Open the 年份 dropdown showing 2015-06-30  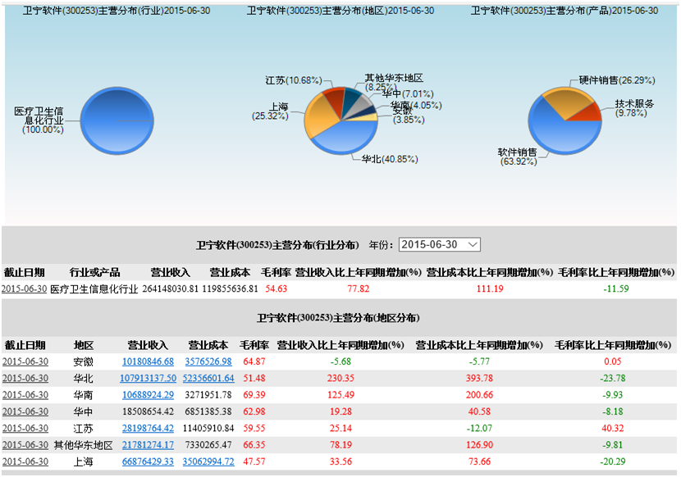click(440, 244)
